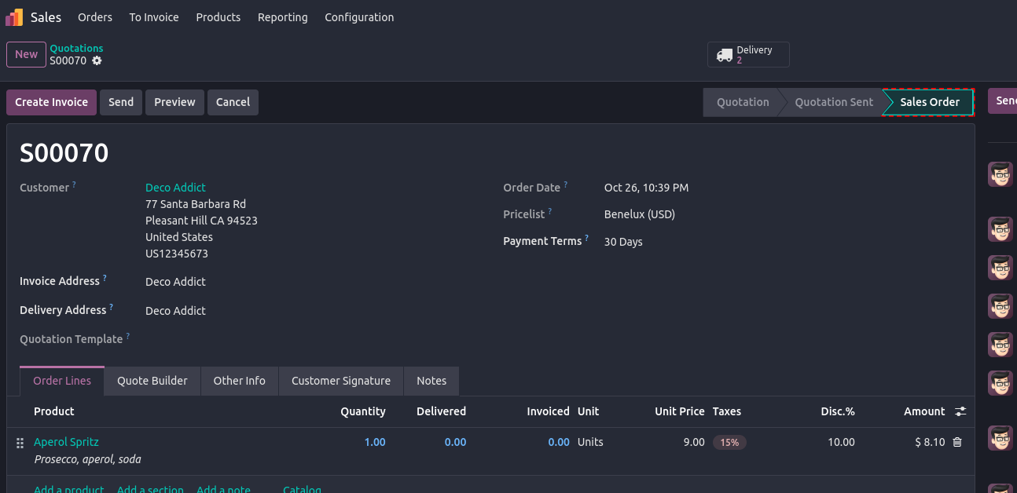The width and height of the screenshot is (1017, 493).
Task: Open the Configuration menu
Action: 359,17
